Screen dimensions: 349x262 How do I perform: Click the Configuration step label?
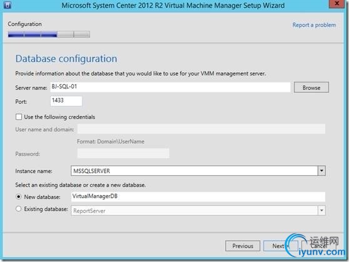[x=25, y=24]
